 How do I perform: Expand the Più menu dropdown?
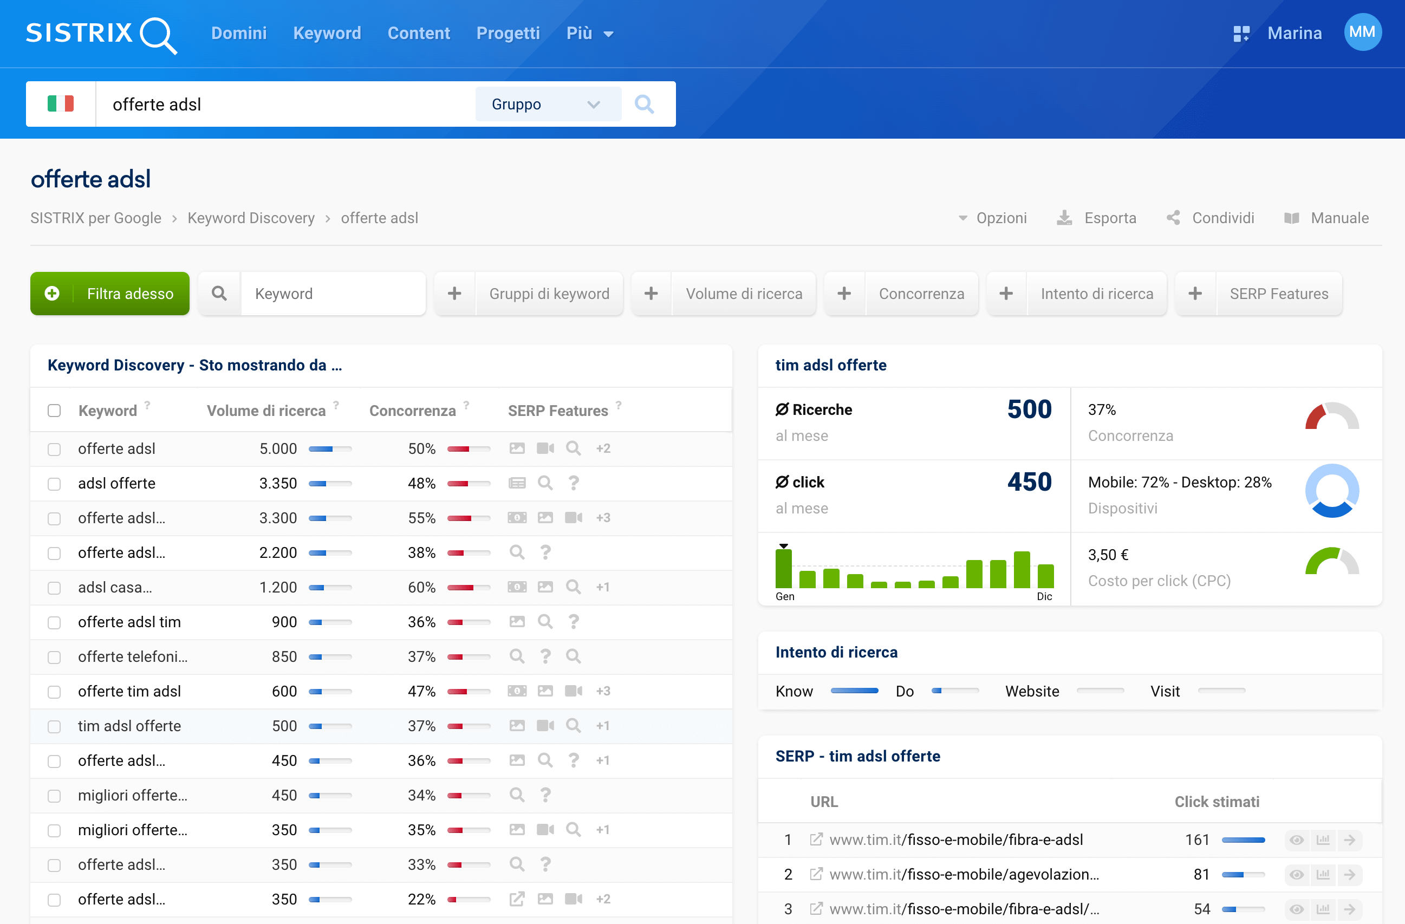(590, 33)
